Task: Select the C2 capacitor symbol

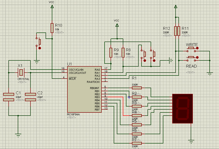Action: click(30, 97)
